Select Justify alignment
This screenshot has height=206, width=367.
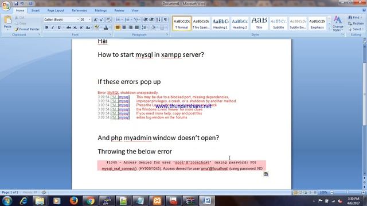136,27
